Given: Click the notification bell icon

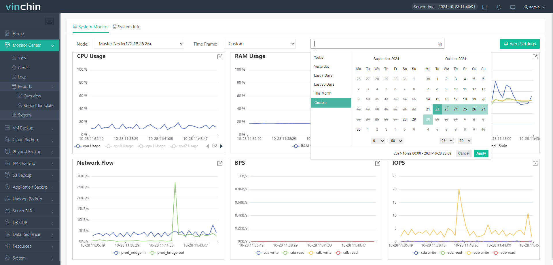Looking at the screenshot, I should click(499, 7).
